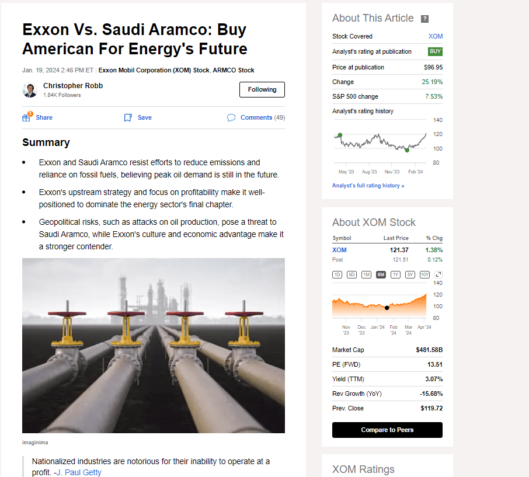This screenshot has width=529, height=477.
Task: Click the black marker on XOM price chart
Action: click(387, 308)
